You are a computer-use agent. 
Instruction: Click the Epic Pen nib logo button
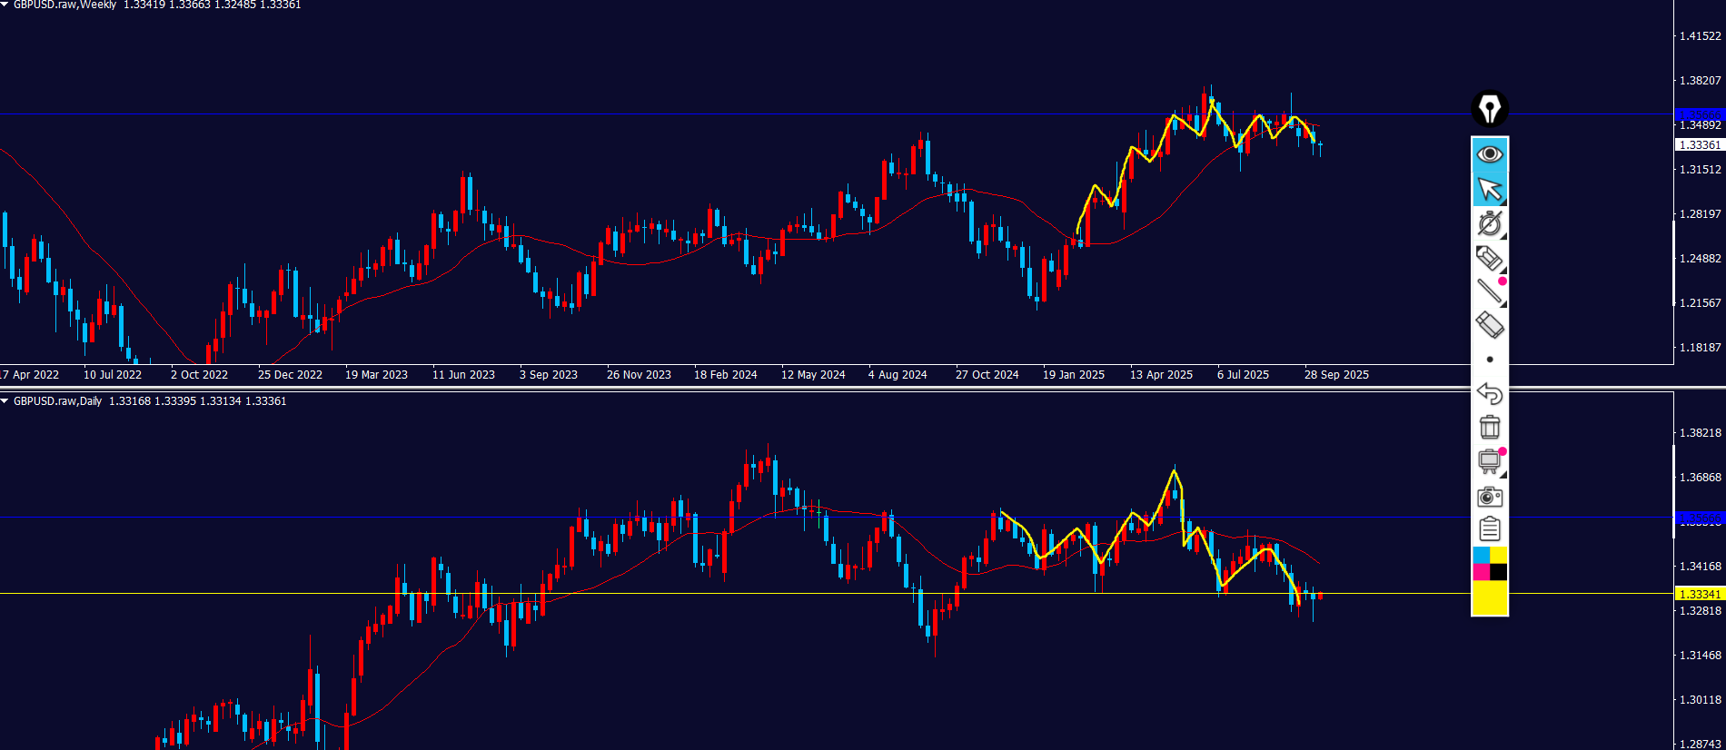(1489, 109)
